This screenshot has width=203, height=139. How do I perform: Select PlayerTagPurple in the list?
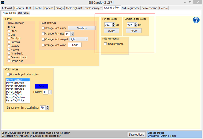click(x=18, y=89)
